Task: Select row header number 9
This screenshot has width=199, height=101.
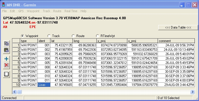Action: pos(16,80)
